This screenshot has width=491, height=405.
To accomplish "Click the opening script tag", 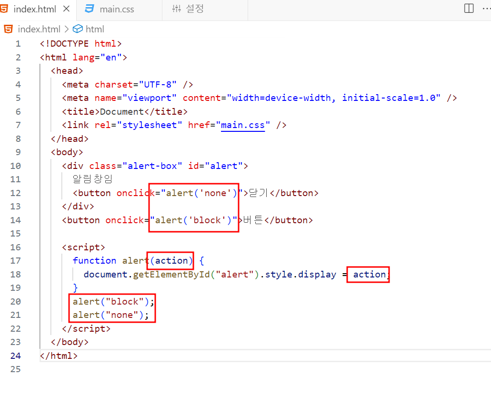I will coord(83,247).
